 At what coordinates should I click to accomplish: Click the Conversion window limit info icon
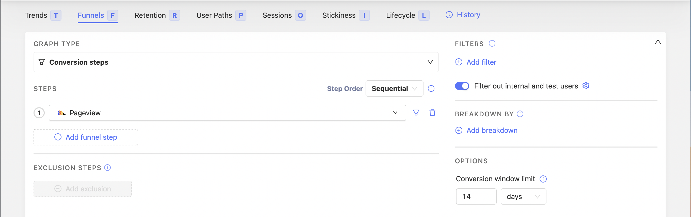pos(543,179)
